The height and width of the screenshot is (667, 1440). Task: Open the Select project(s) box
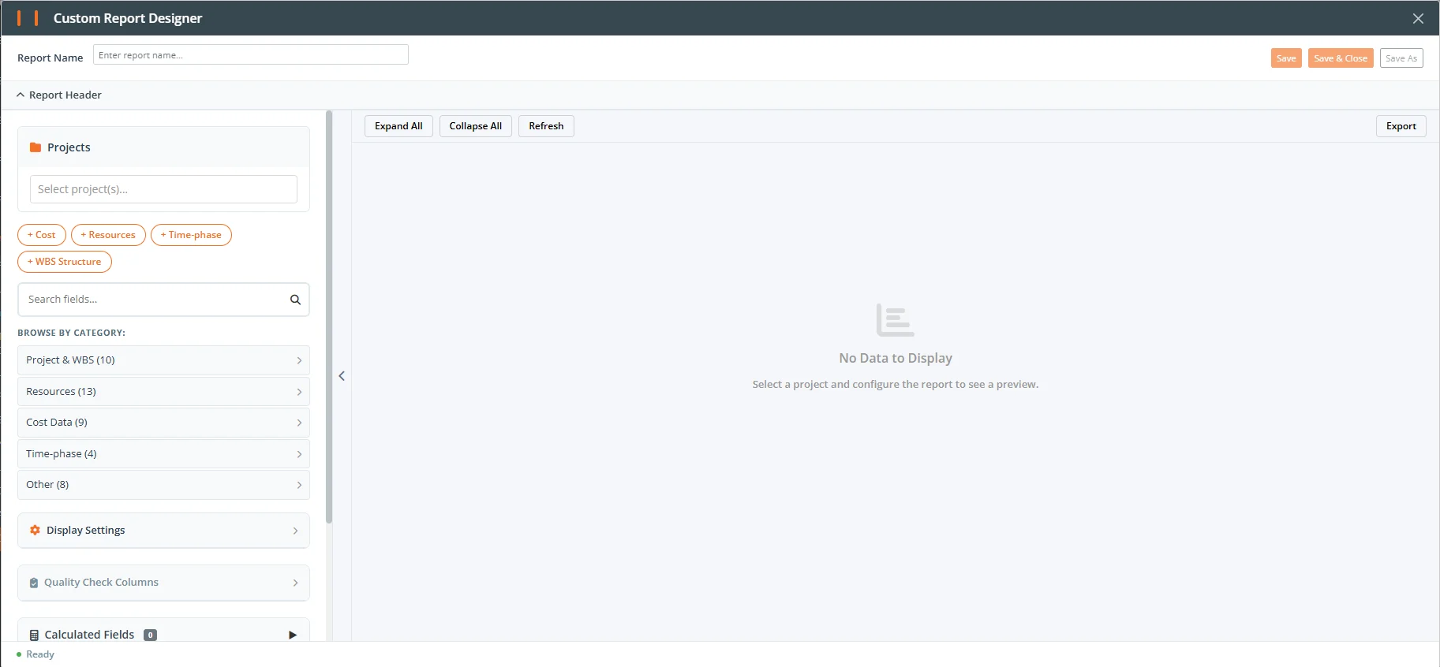pos(163,189)
